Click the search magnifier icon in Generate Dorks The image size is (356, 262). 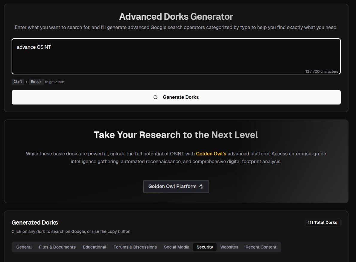[x=156, y=97]
